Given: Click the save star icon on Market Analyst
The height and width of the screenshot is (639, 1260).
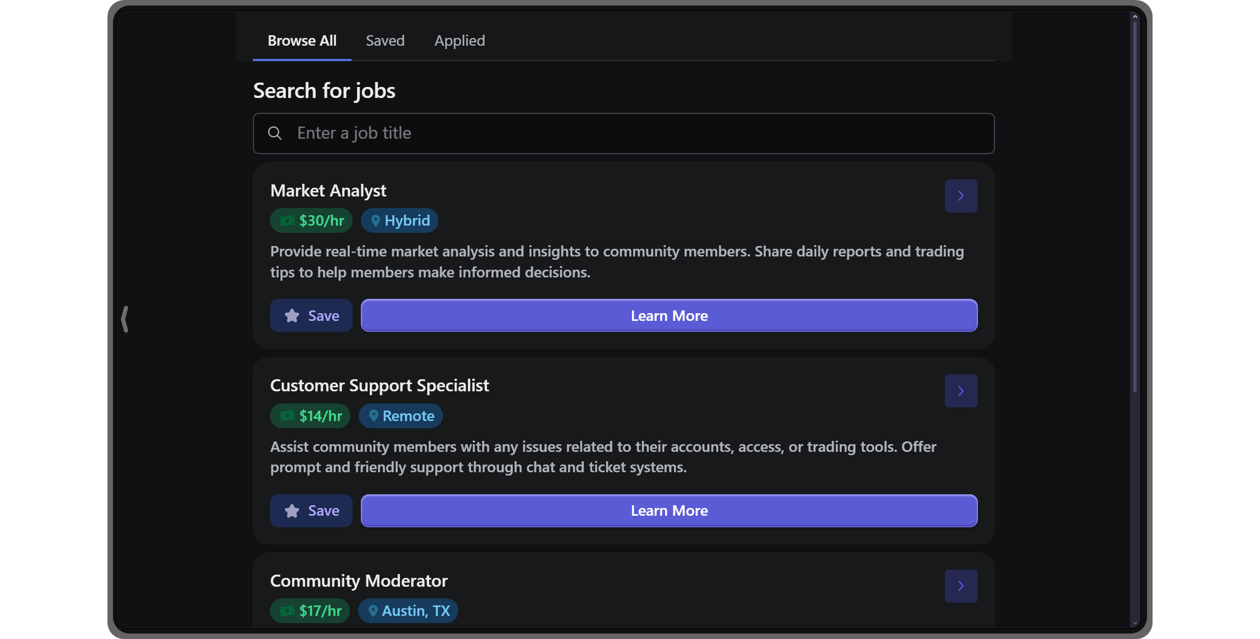Looking at the screenshot, I should point(292,315).
